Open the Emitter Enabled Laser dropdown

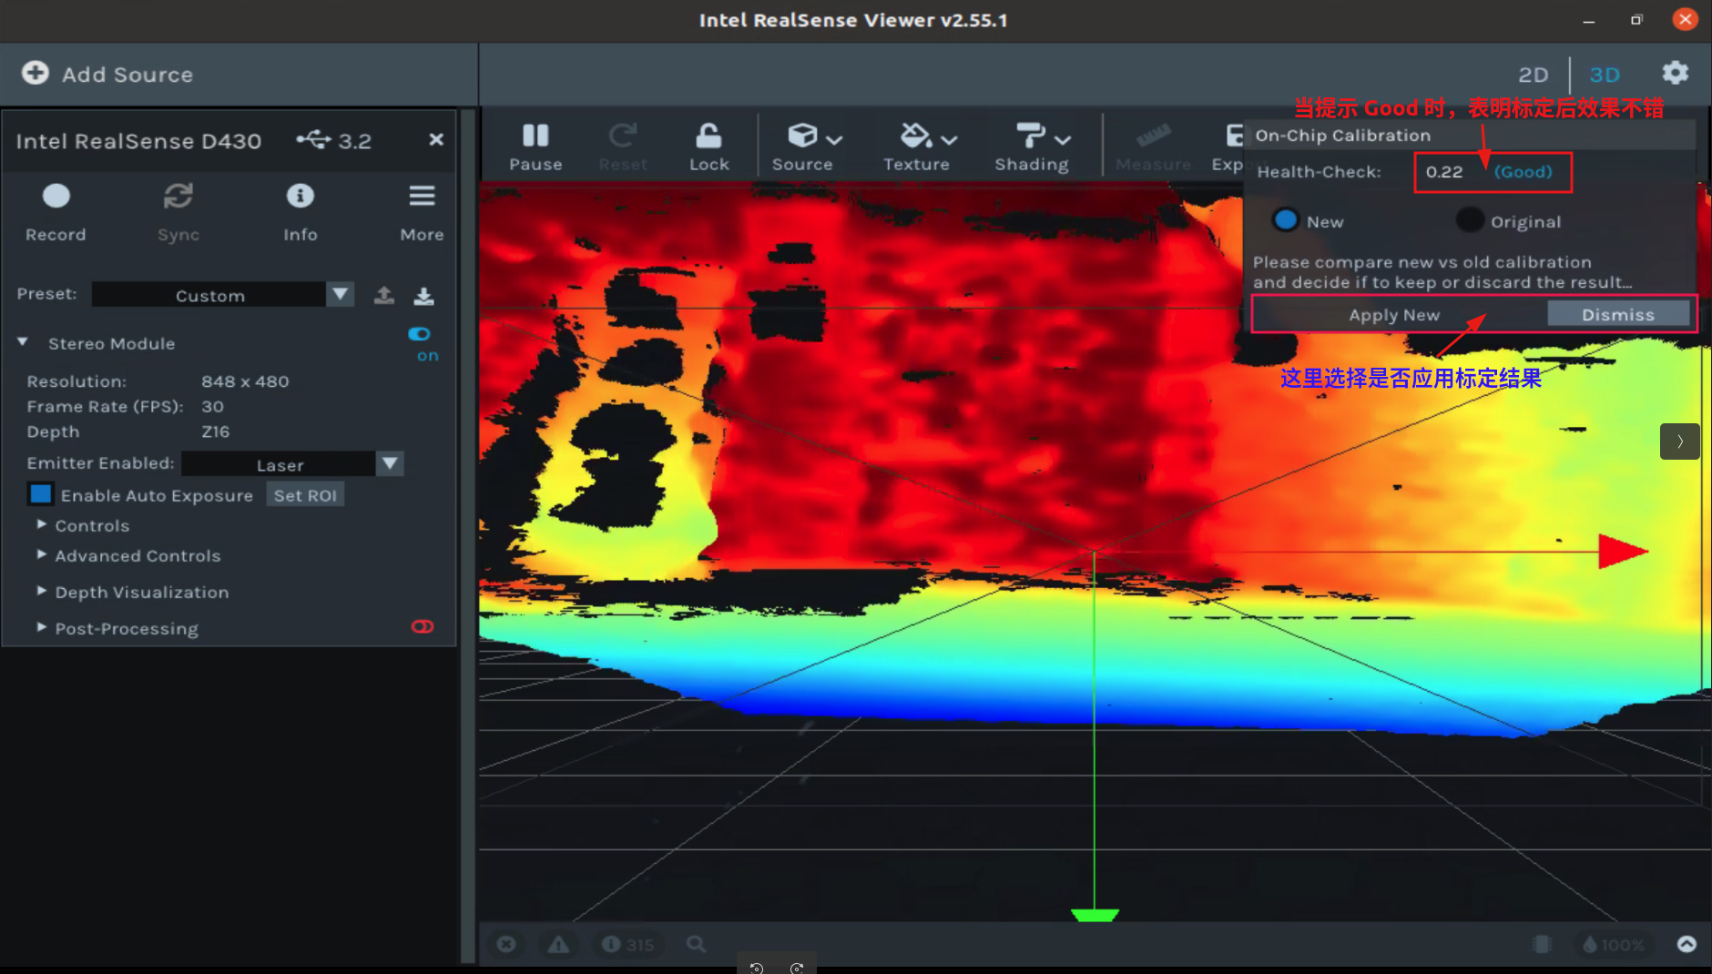pyautogui.click(x=291, y=464)
